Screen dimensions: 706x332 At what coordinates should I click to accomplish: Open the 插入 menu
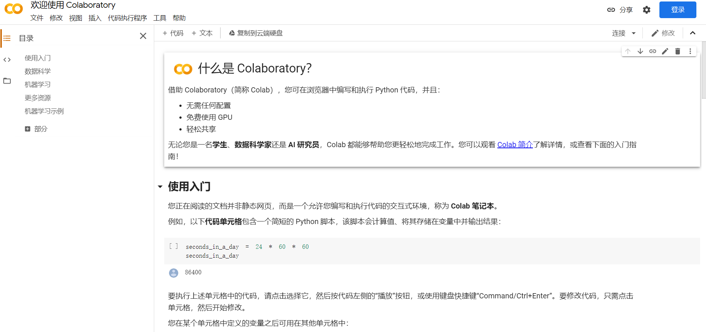(95, 18)
